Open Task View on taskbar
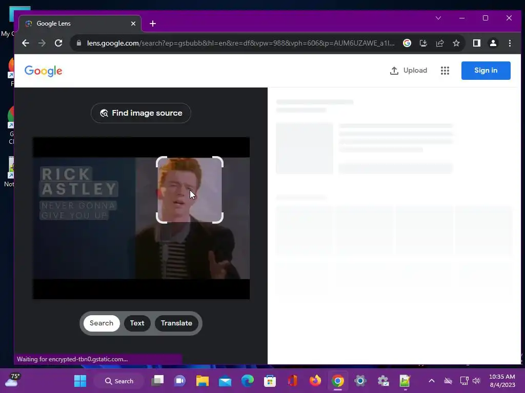The image size is (525, 393). (x=157, y=381)
